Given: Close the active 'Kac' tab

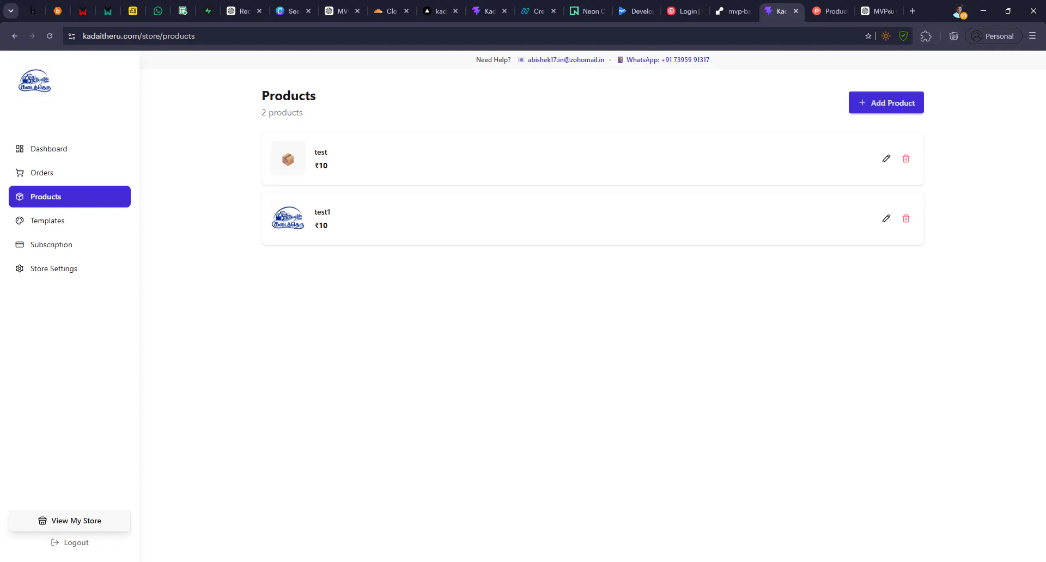Looking at the screenshot, I should point(796,11).
